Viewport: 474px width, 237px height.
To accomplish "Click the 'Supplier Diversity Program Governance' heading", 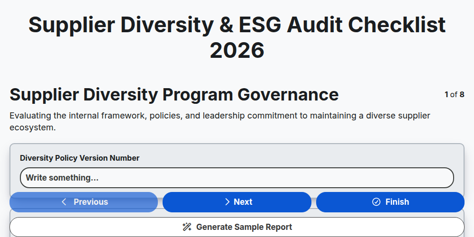I will (x=174, y=95).
